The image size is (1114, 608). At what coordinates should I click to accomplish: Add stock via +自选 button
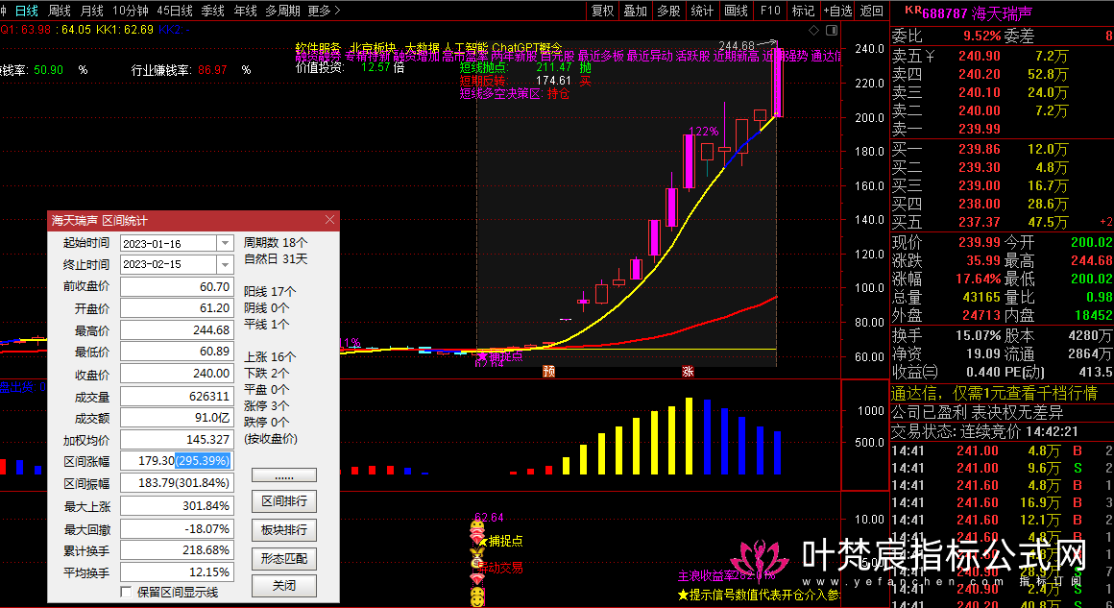tap(836, 10)
